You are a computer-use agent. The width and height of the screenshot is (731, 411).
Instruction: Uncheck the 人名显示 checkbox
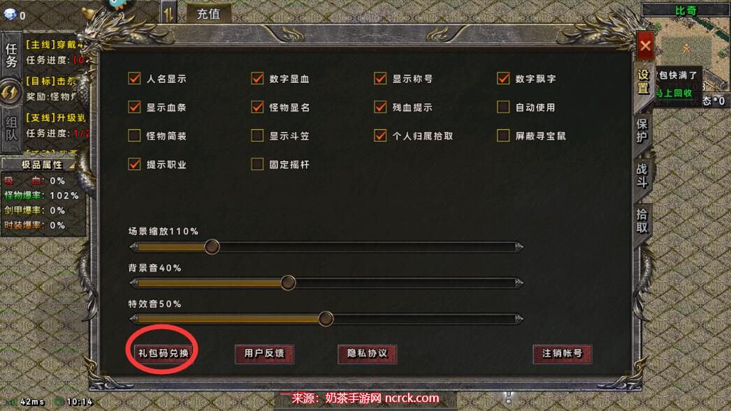pos(134,78)
